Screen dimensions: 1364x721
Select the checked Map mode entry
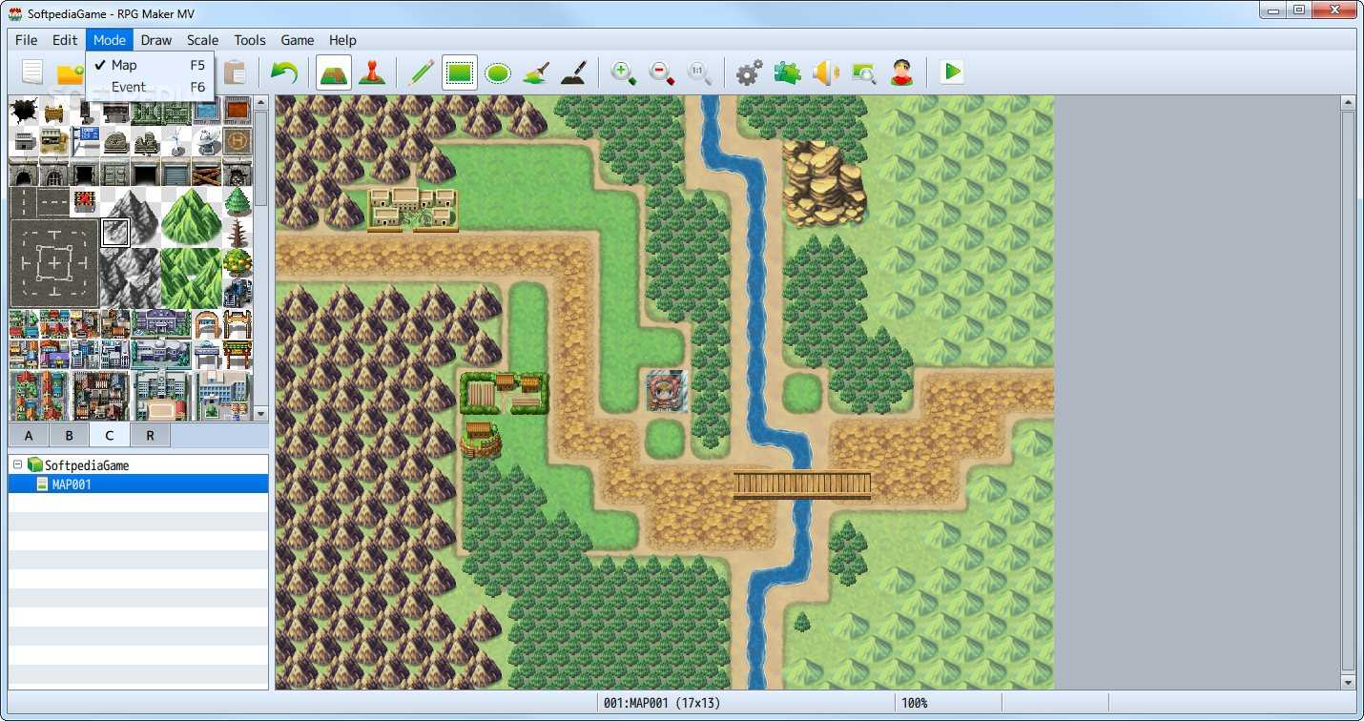[124, 65]
